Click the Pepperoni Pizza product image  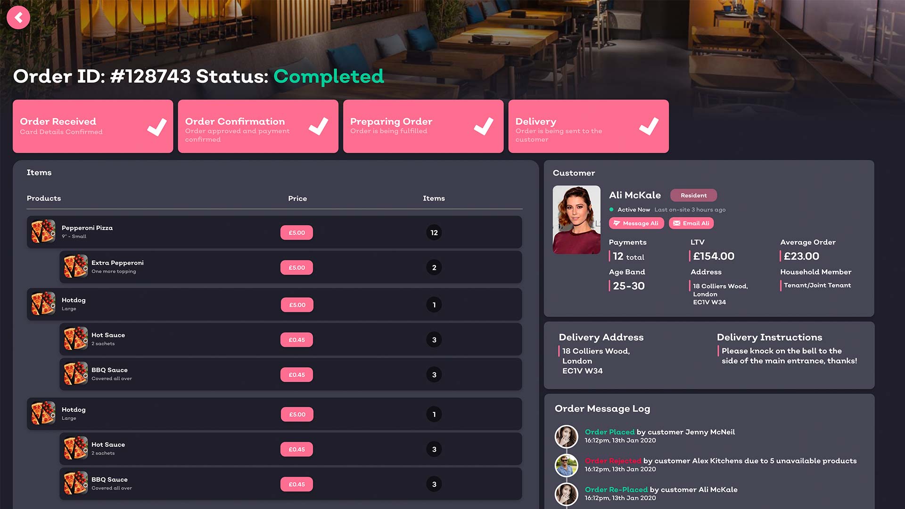[x=43, y=232]
